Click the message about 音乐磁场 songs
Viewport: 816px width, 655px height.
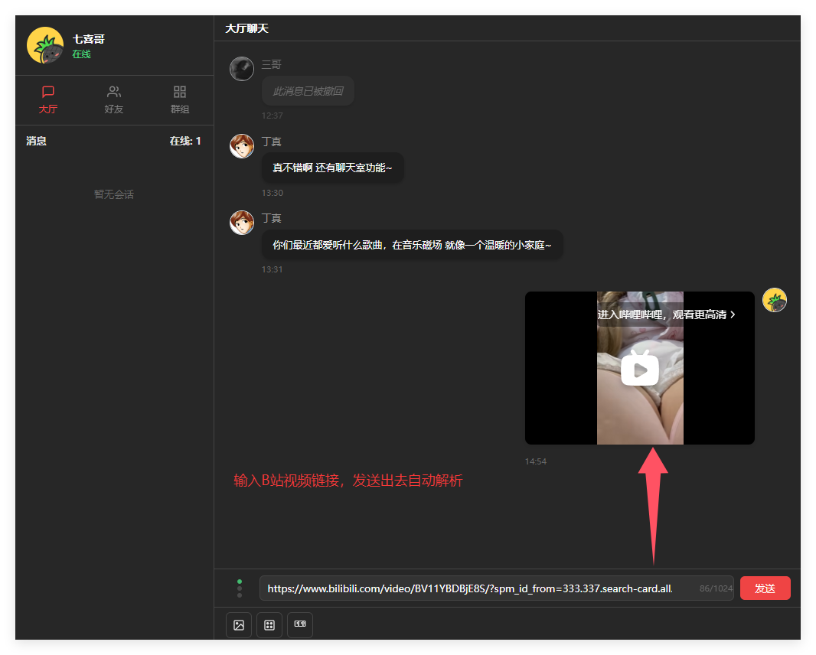(x=412, y=245)
